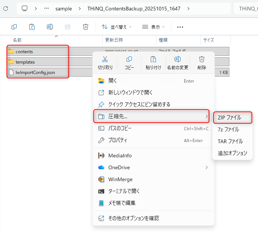Viewport: 258px width, 234px height.
Task: Click the toolbar Delete trash icon
Action: [x=86, y=27]
